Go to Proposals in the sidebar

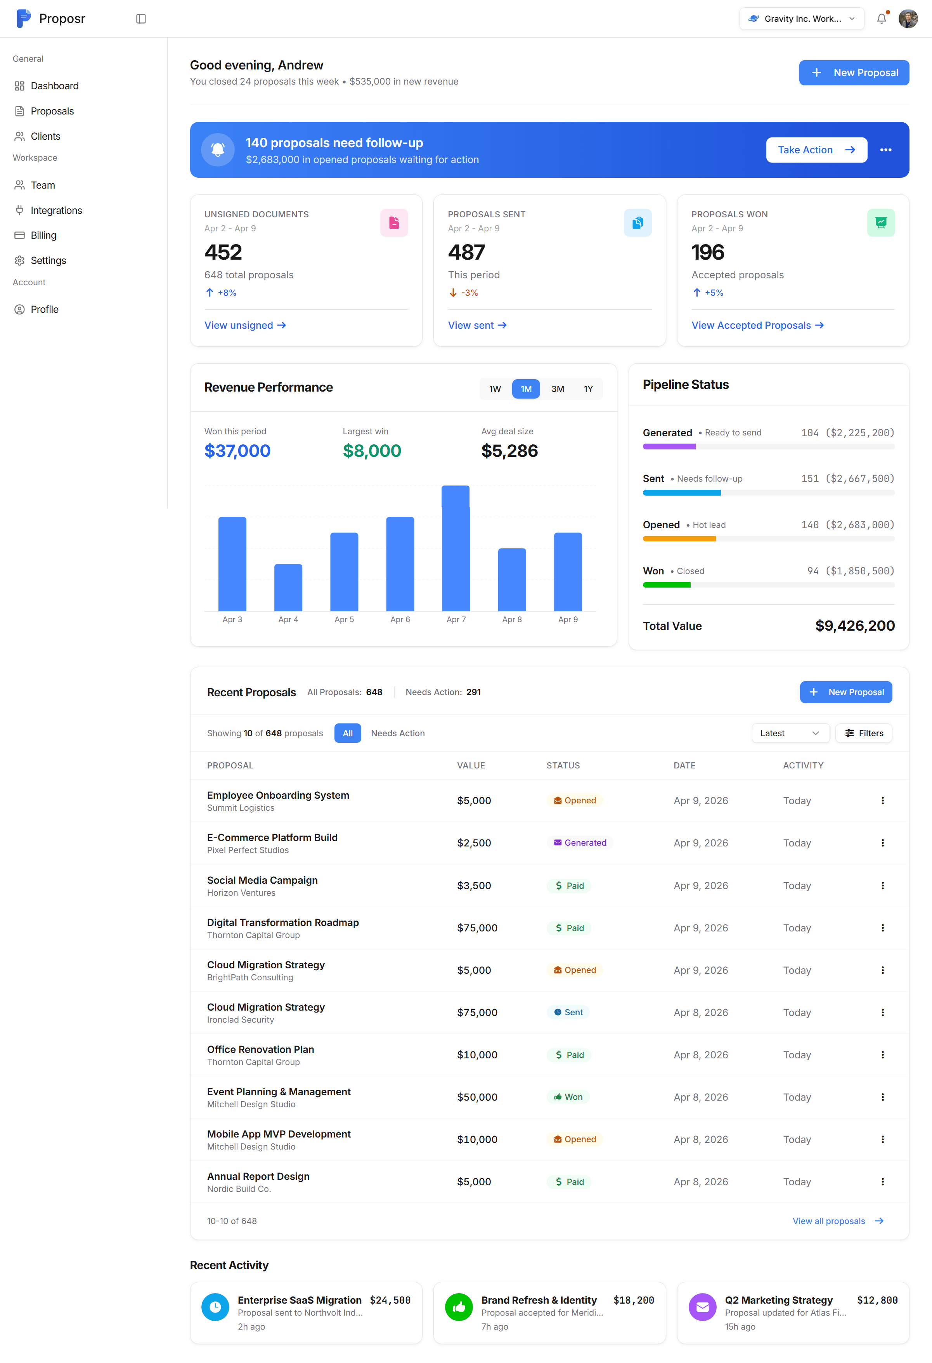pos(52,111)
